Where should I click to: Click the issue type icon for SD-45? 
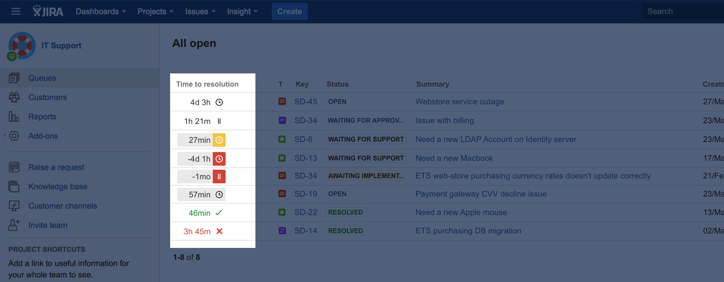282,101
